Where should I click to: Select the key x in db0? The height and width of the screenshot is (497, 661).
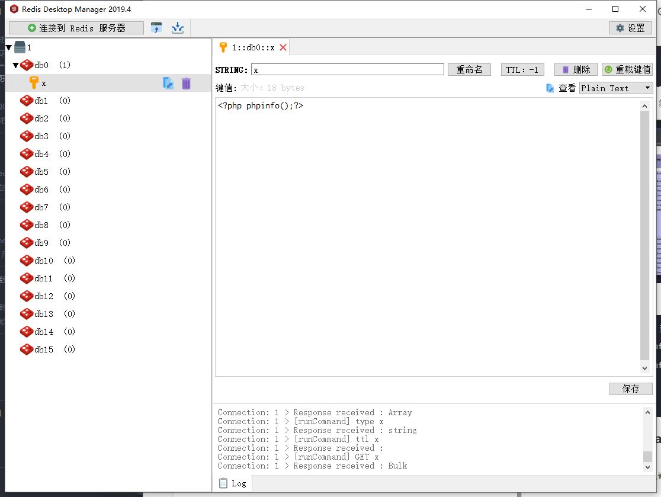coord(108,83)
